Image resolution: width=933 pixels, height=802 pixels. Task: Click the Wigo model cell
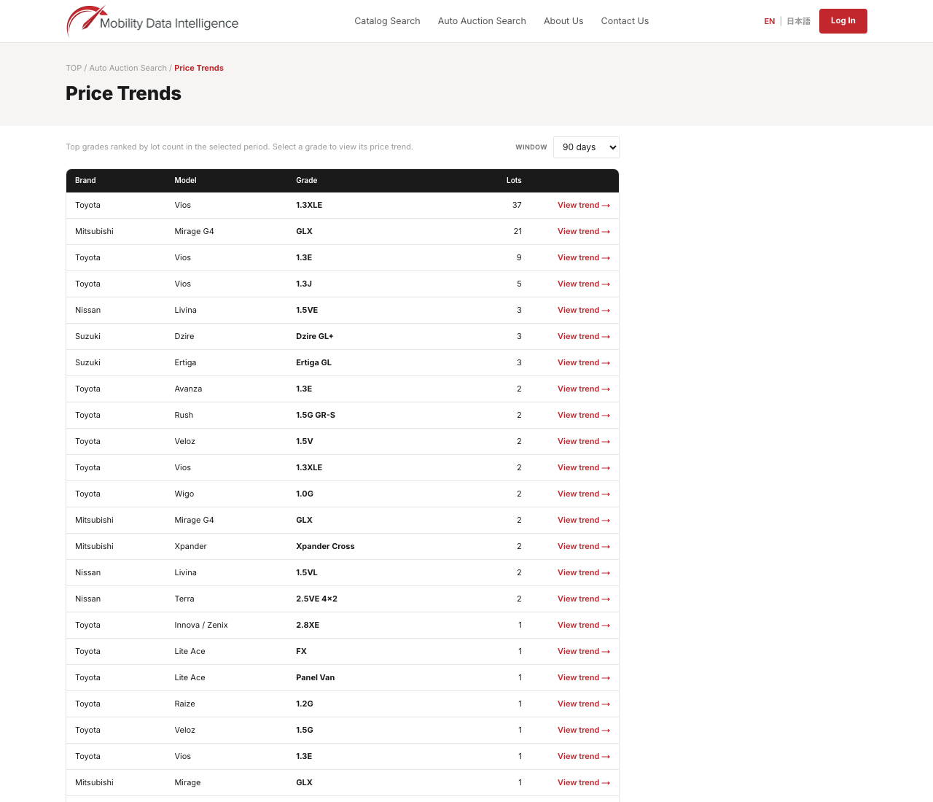tap(184, 494)
